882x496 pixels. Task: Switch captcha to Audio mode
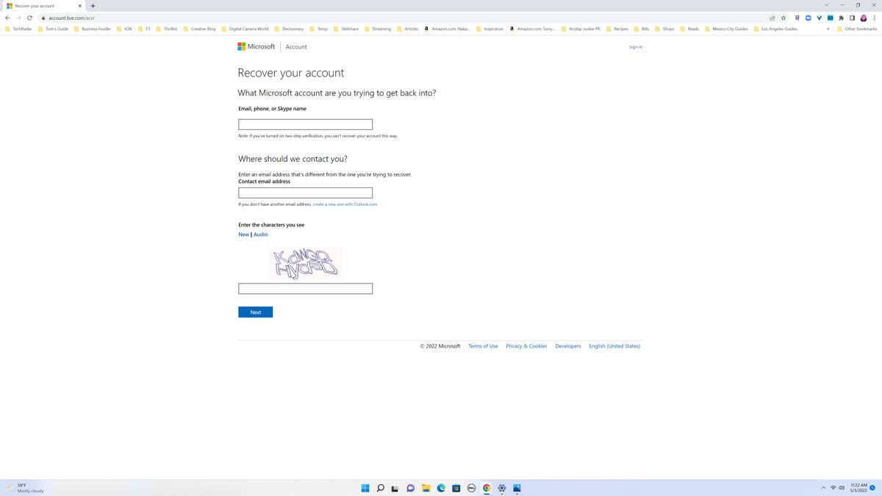click(x=261, y=234)
